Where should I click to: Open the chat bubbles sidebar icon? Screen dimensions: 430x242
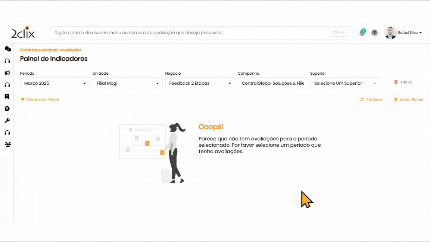point(7,49)
